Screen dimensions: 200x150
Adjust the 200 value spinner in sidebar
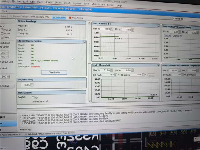point(7,53)
